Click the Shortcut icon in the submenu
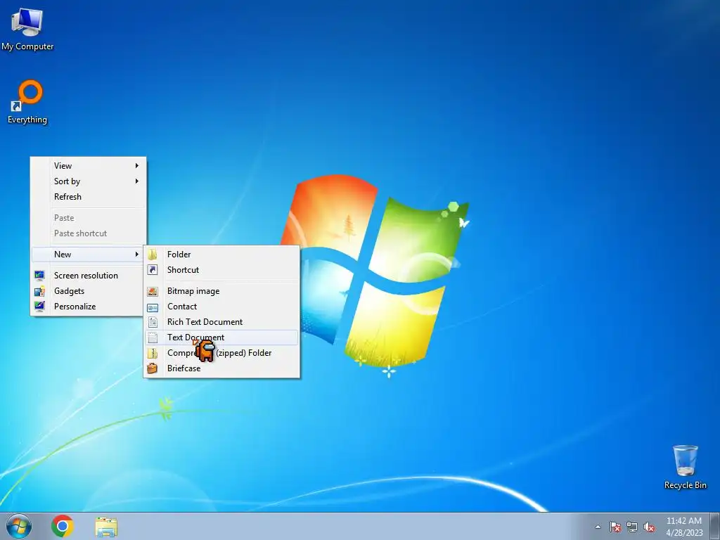This screenshot has width=720, height=540. click(153, 270)
